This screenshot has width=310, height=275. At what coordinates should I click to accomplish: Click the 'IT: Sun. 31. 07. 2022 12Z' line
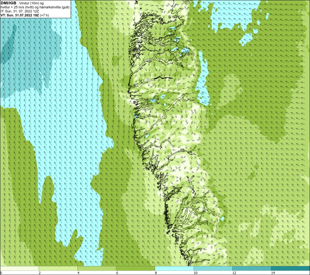pyautogui.click(x=20, y=11)
